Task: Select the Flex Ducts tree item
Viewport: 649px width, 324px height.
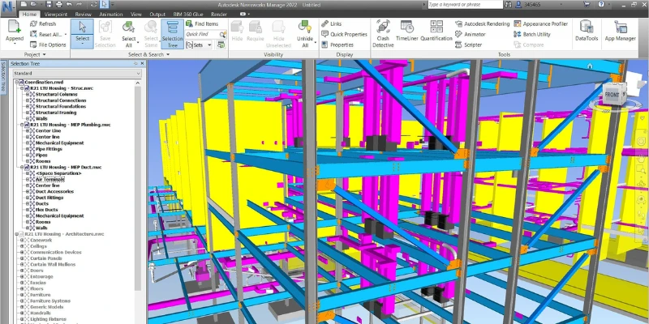Action: click(47, 210)
